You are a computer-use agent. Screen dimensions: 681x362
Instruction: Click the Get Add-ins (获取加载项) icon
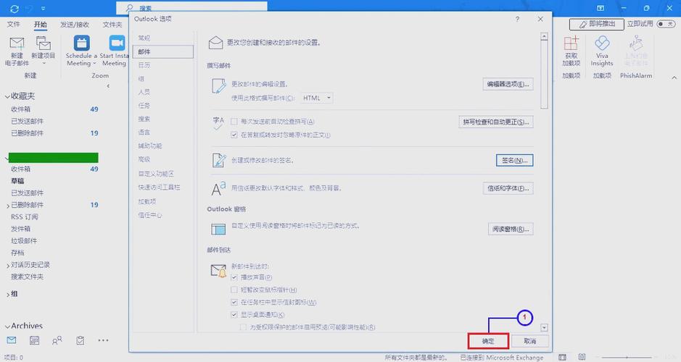pos(571,43)
